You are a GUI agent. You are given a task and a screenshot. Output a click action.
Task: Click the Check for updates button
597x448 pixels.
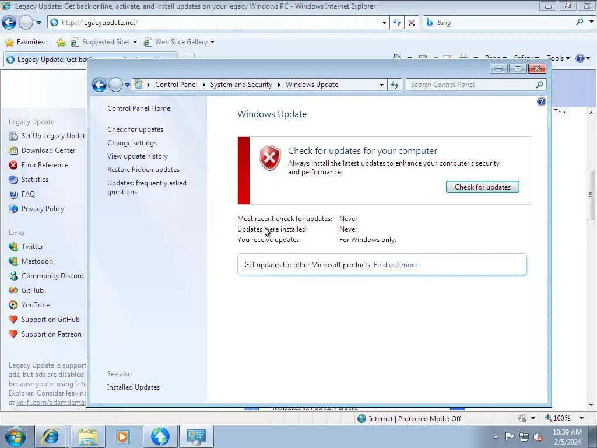482,187
